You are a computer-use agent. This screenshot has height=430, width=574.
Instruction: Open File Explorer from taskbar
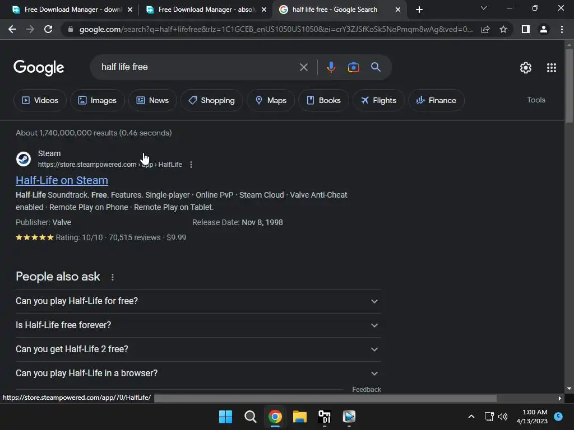click(299, 417)
